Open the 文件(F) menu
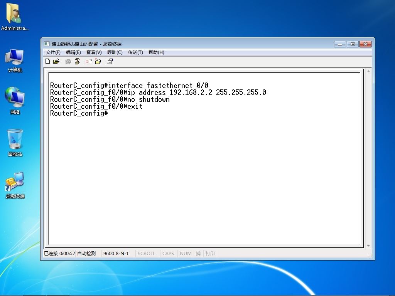395x296 pixels. (x=53, y=52)
